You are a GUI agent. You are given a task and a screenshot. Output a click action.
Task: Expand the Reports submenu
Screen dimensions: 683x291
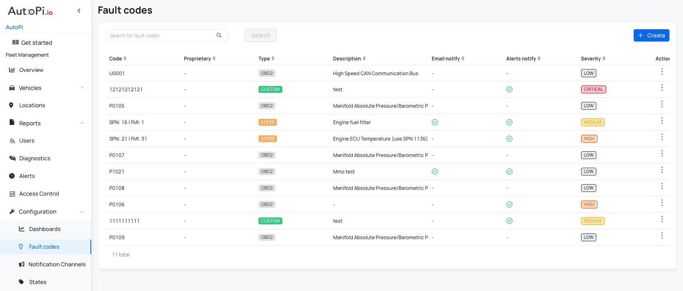point(82,123)
